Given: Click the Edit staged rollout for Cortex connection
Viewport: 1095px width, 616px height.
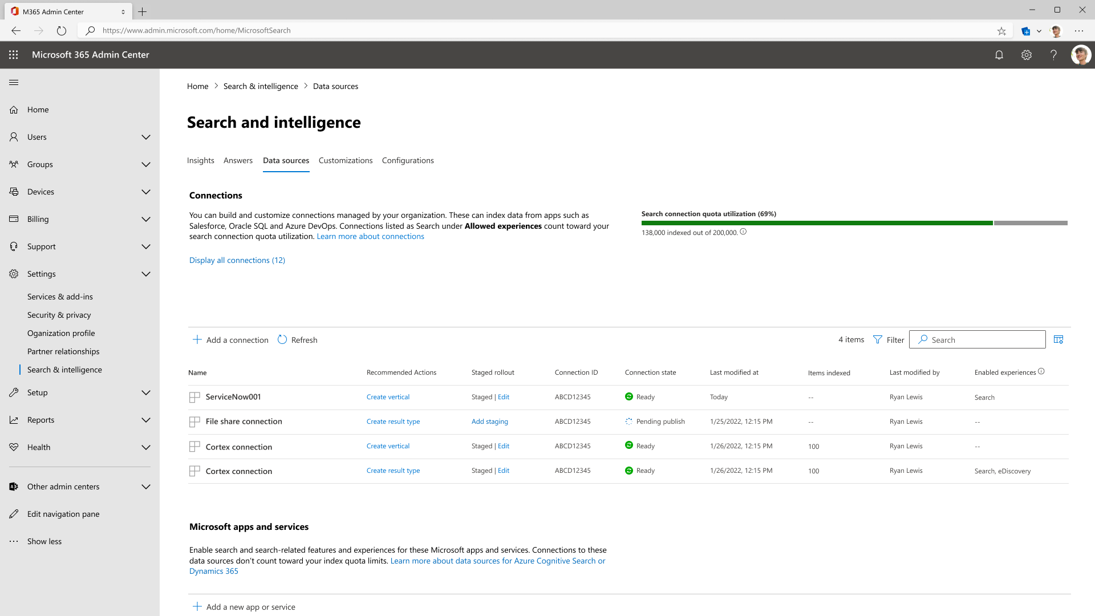Looking at the screenshot, I should click(503, 445).
